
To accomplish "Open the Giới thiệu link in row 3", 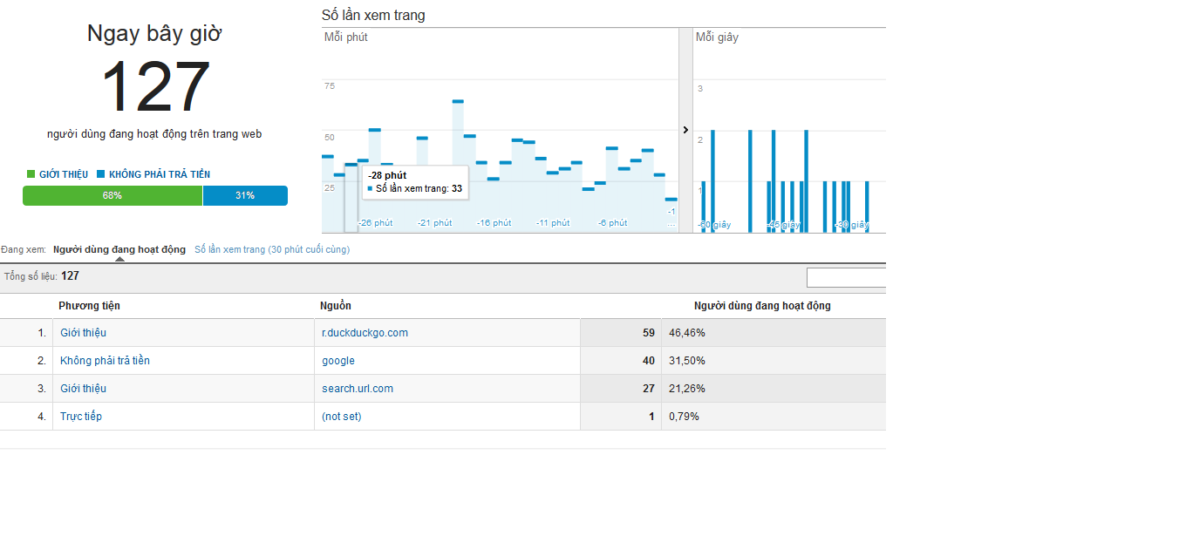I will click(x=83, y=389).
